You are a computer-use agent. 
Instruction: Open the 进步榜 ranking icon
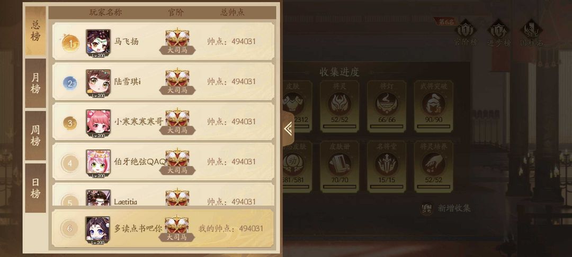pyautogui.click(x=499, y=33)
